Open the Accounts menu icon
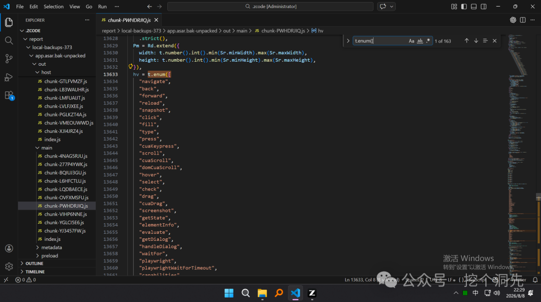 pyautogui.click(x=9, y=248)
